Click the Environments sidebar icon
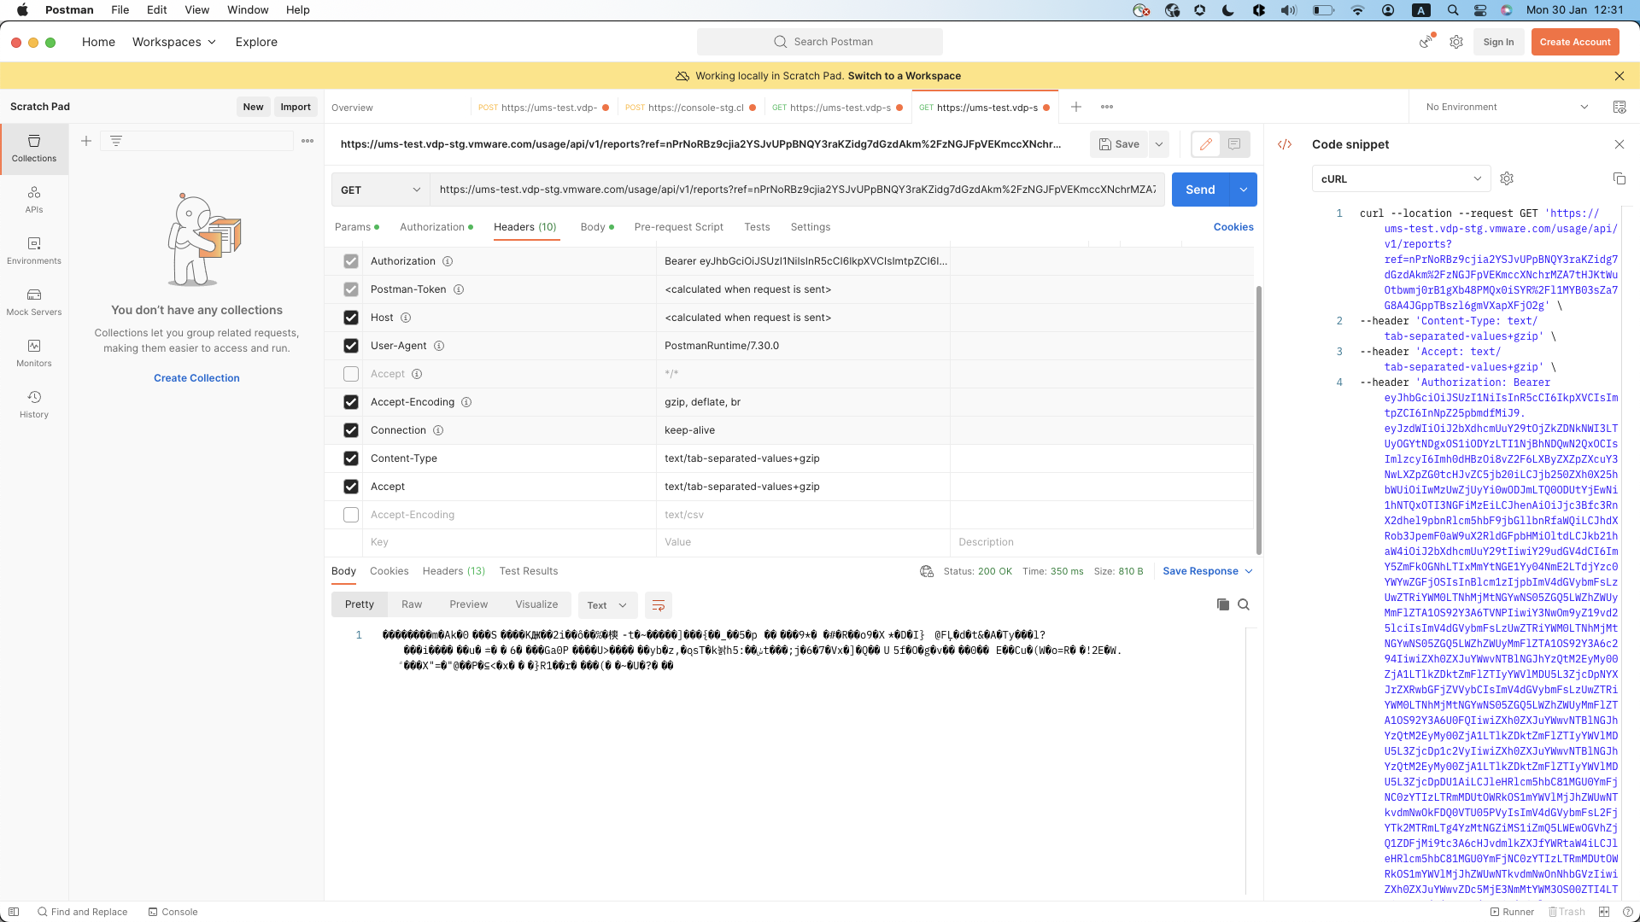 pos(34,250)
